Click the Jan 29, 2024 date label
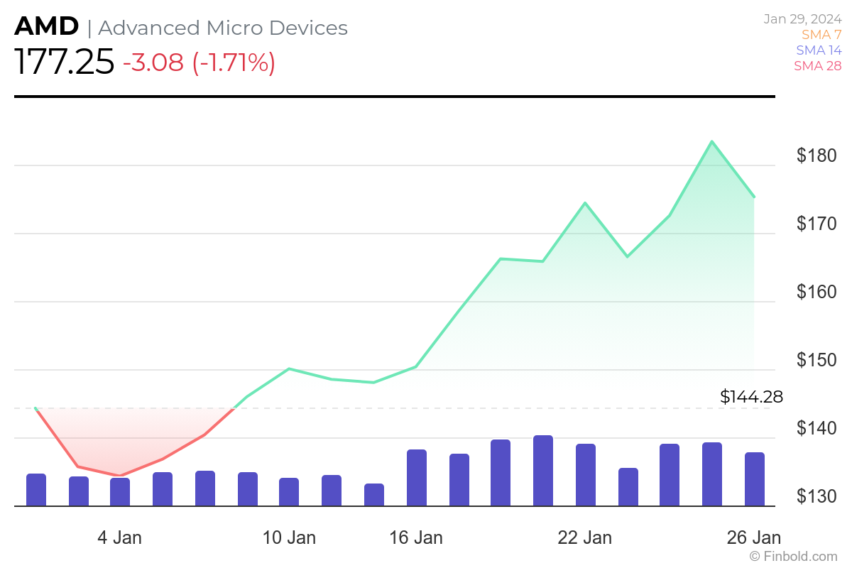 click(x=803, y=19)
